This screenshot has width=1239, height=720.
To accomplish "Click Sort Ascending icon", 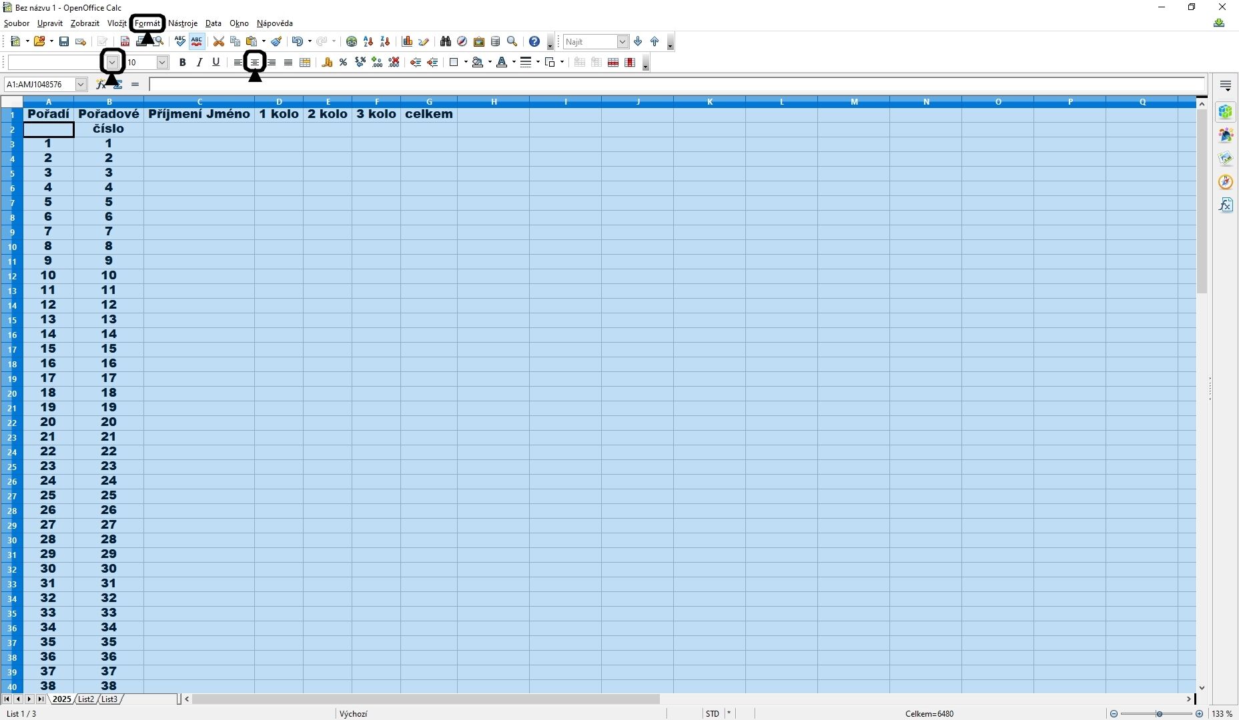I will (368, 41).
